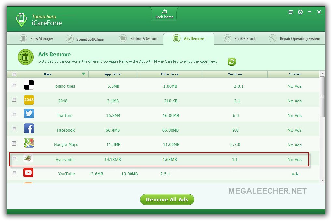This screenshot has width=332, height=221.
Task: Click the Repair Operating System wrench icon
Action: (272, 38)
